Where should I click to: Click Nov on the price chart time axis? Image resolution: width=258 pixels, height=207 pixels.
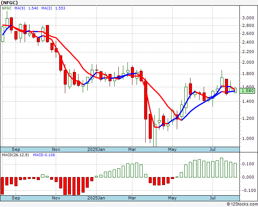[x=56, y=149]
